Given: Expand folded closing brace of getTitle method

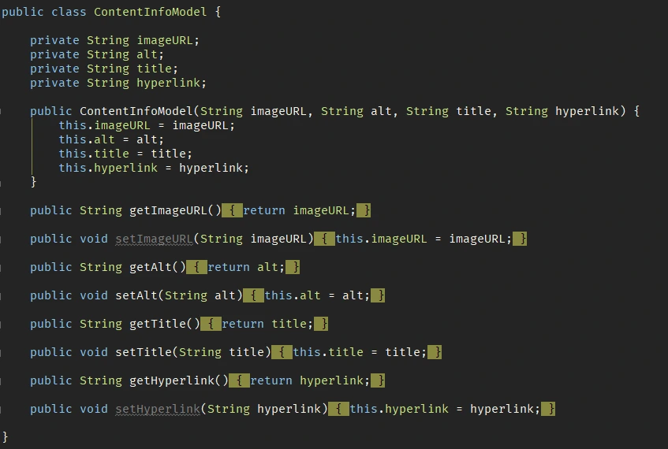Looking at the screenshot, I should click(x=321, y=324).
